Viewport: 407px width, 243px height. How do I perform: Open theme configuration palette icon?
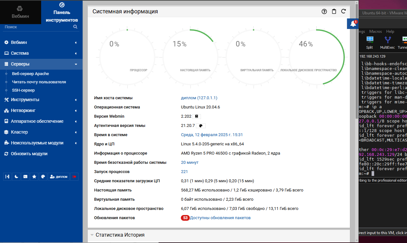tap(43, 177)
